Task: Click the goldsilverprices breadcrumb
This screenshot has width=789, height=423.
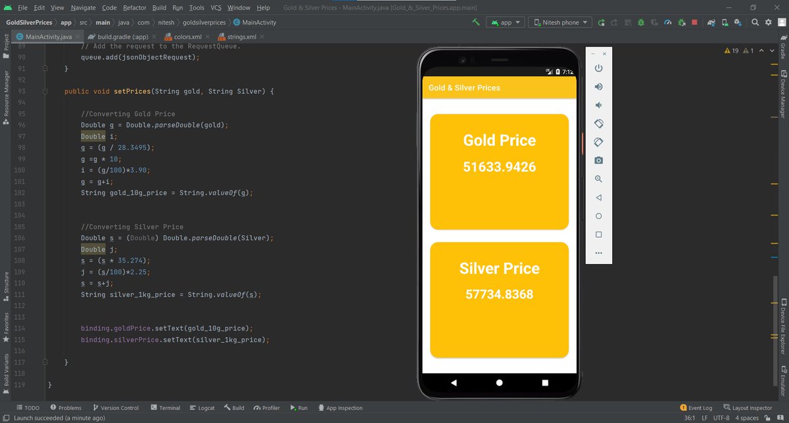Action: tap(204, 22)
